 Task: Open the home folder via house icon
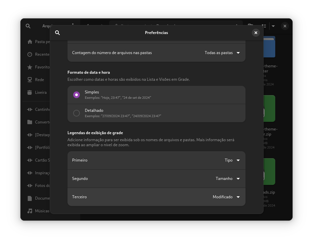click(30, 42)
